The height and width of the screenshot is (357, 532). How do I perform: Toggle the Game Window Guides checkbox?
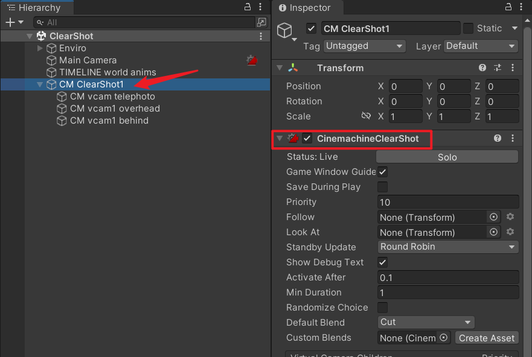coord(382,172)
